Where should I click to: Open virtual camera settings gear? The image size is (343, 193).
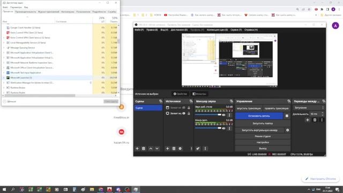tap(287, 130)
